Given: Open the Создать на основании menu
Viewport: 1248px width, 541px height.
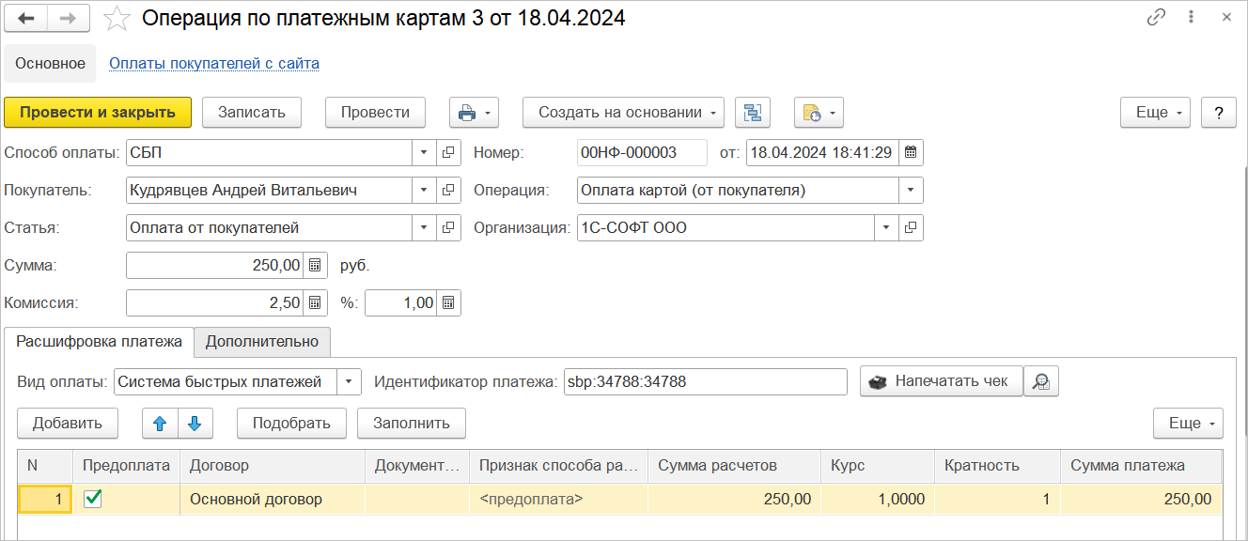Looking at the screenshot, I should 623,113.
